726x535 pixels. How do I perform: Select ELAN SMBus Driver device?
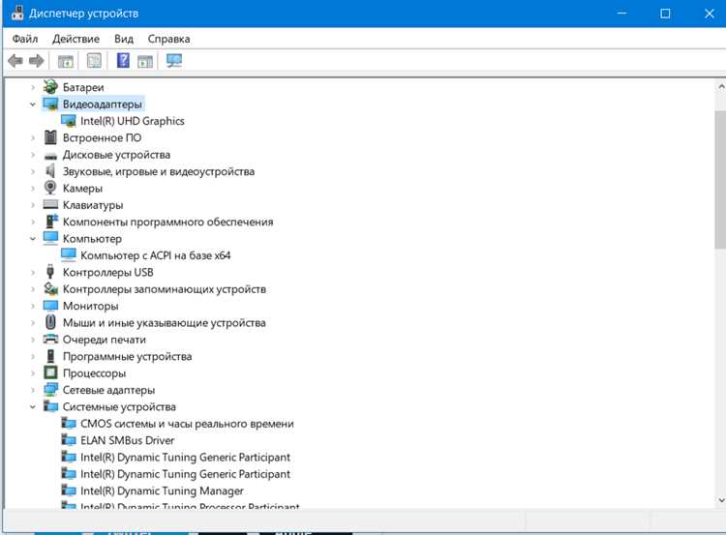click(x=128, y=440)
